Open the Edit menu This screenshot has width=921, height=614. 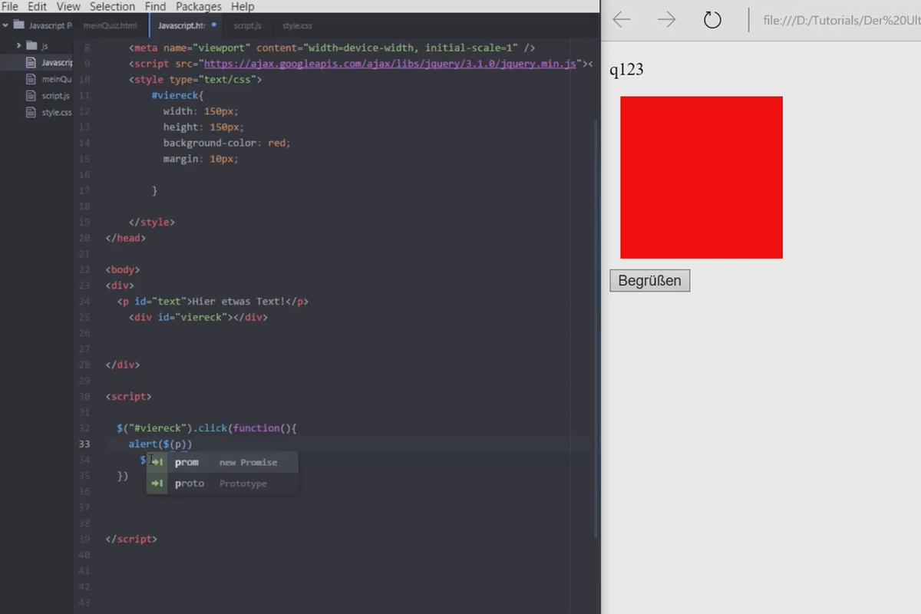click(x=38, y=6)
